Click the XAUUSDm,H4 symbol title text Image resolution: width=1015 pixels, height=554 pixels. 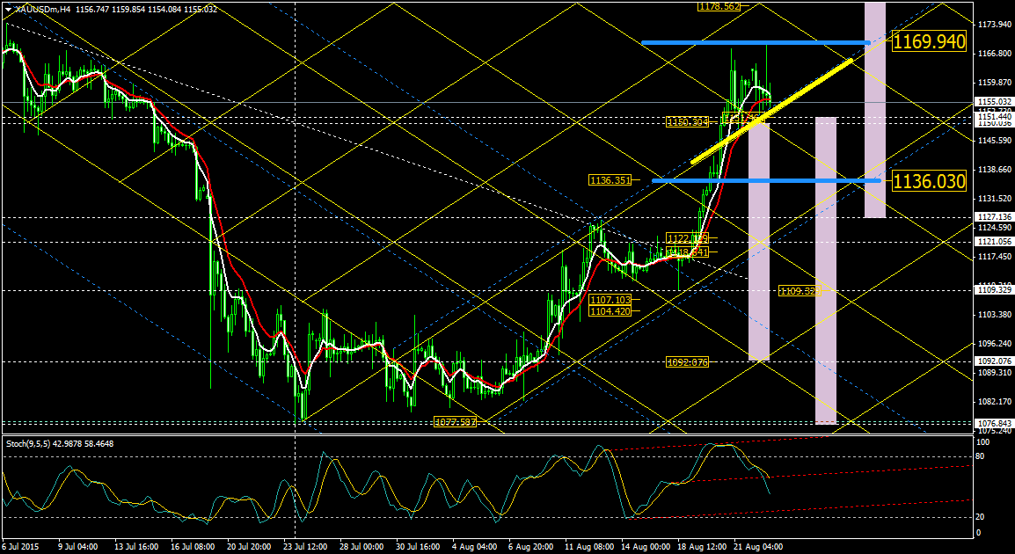(x=43, y=9)
